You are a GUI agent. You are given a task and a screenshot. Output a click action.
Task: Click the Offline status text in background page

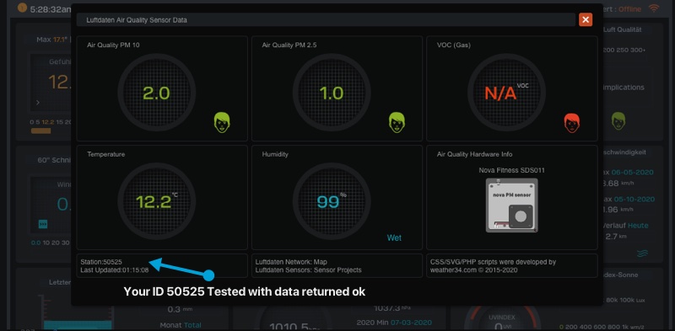[x=629, y=9]
